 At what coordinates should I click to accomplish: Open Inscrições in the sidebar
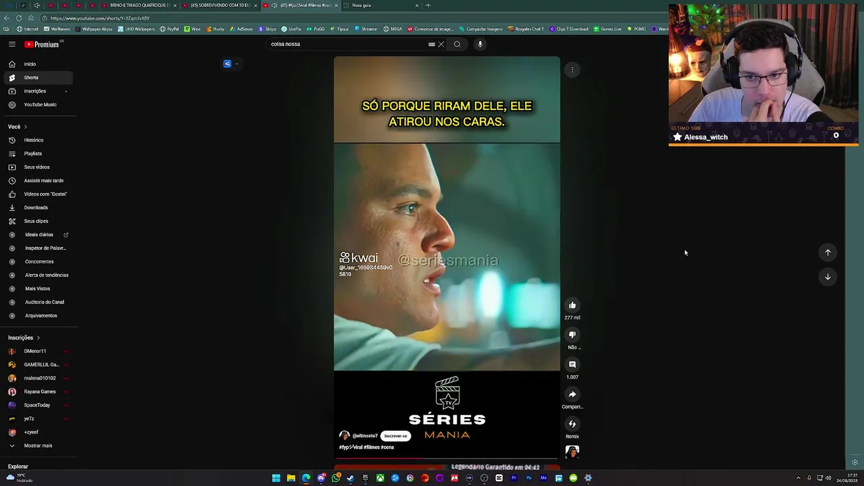pyautogui.click(x=38, y=91)
